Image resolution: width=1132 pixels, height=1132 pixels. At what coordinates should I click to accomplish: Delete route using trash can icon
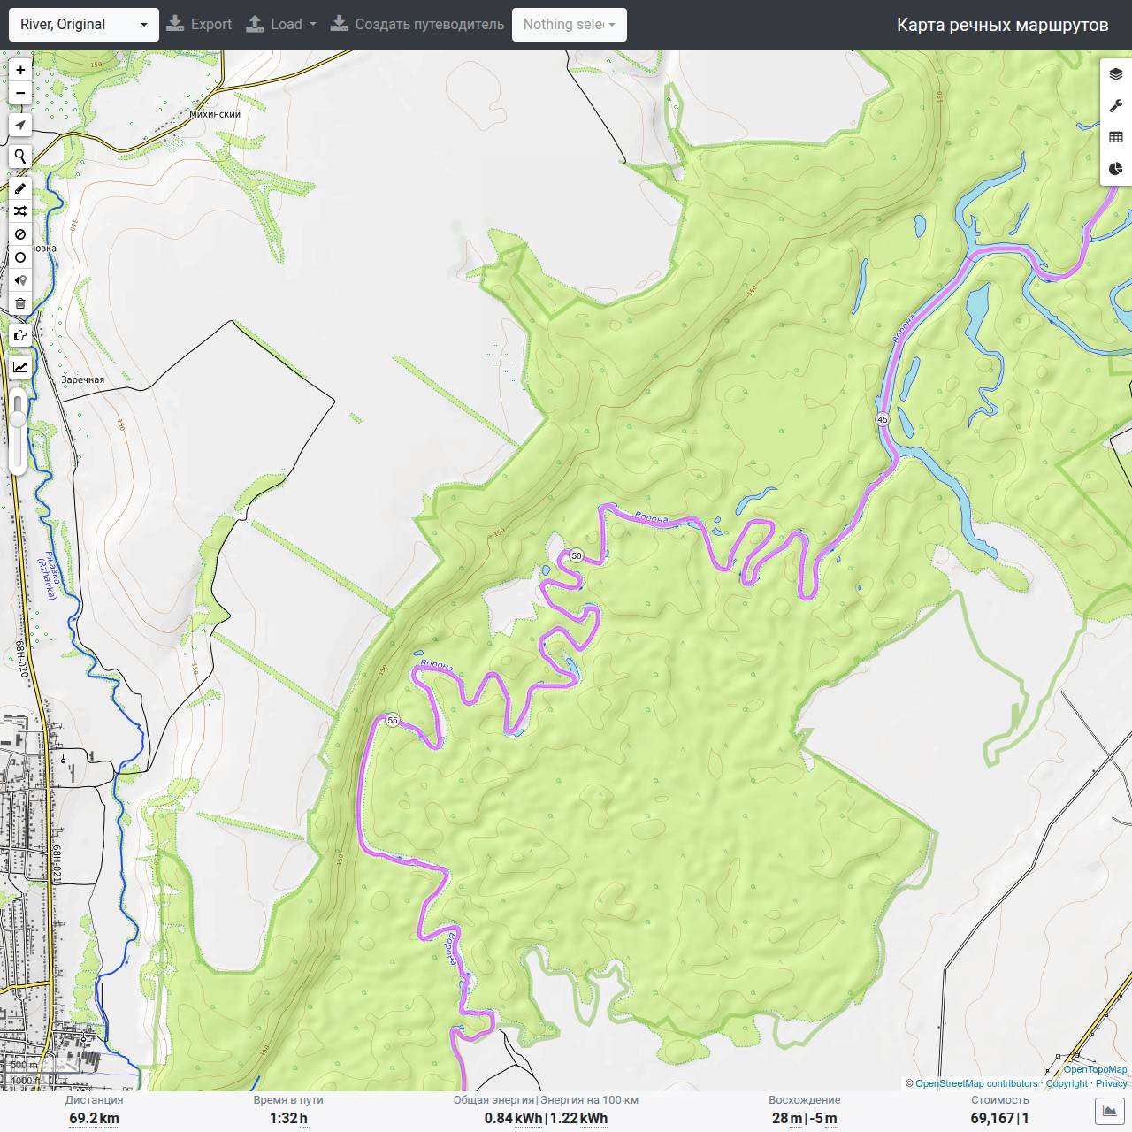point(20,303)
